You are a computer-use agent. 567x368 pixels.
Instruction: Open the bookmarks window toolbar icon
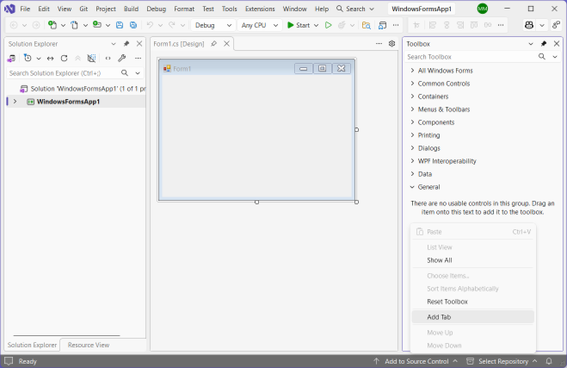click(x=382, y=25)
